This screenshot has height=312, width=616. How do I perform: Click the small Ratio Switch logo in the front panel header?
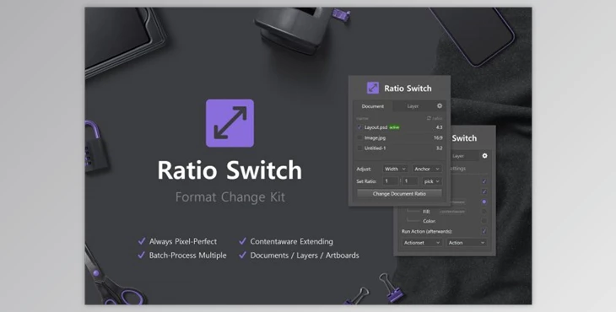click(x=372, y=88)
